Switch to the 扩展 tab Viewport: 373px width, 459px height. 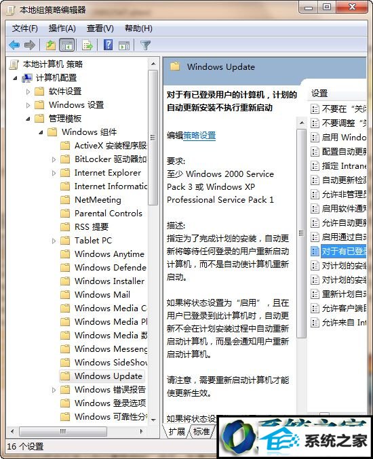pyautogui.click(x=176, y=431)
